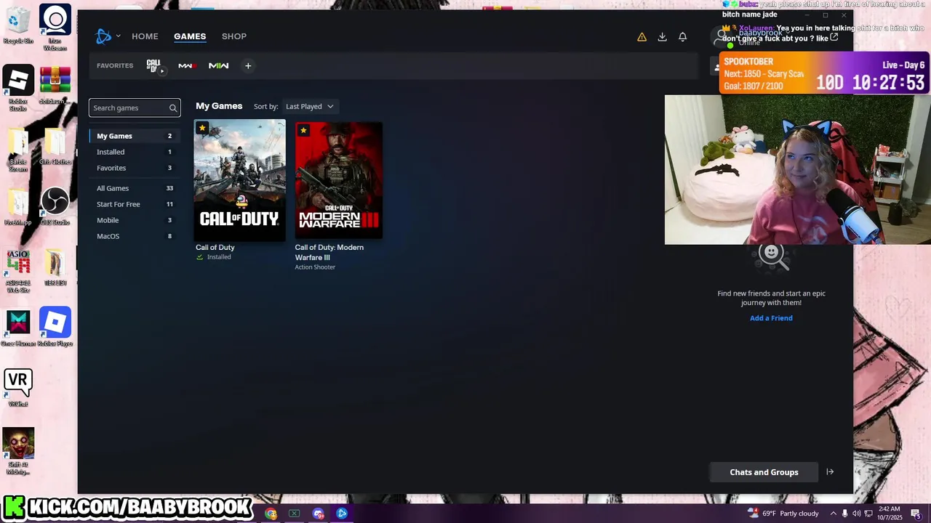The image size is (931, 523).
Task: Open the Iriun Webcam desktop shortcut
Action: tap(55, 28)
